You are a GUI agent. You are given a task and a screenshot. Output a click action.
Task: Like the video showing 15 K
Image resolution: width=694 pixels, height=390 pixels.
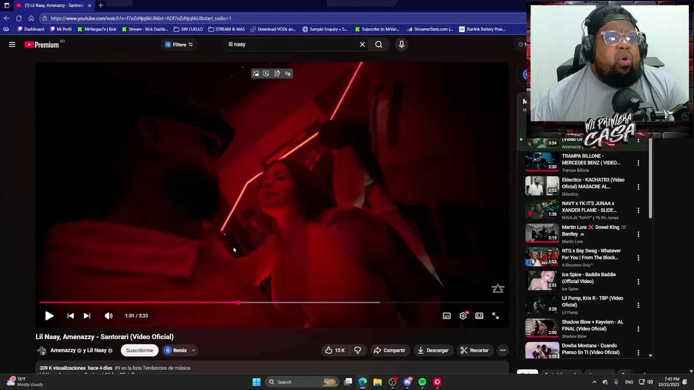click(x=335, y=350)
